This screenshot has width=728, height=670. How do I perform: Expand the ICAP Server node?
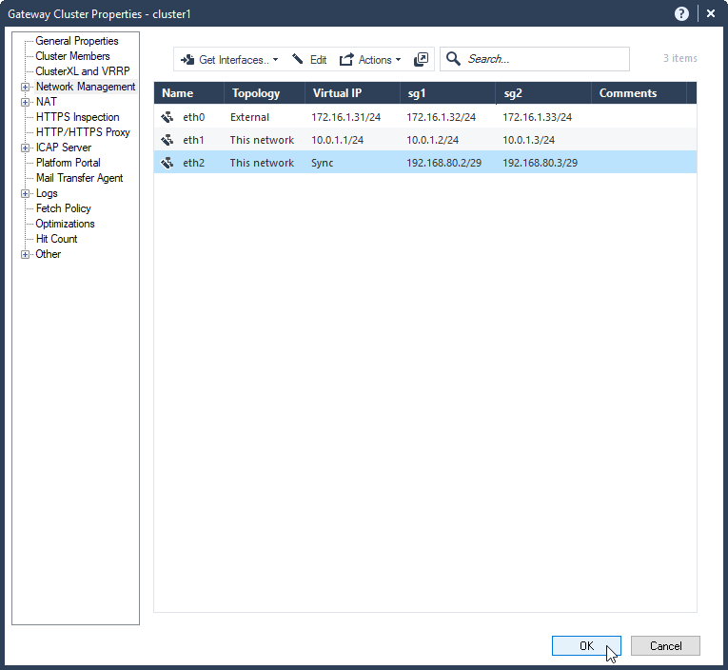pyautogui.click(x=25, y=148)
